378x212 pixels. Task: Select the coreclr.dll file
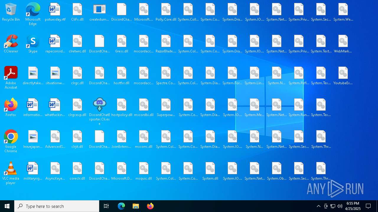click(x=77, y=171)
